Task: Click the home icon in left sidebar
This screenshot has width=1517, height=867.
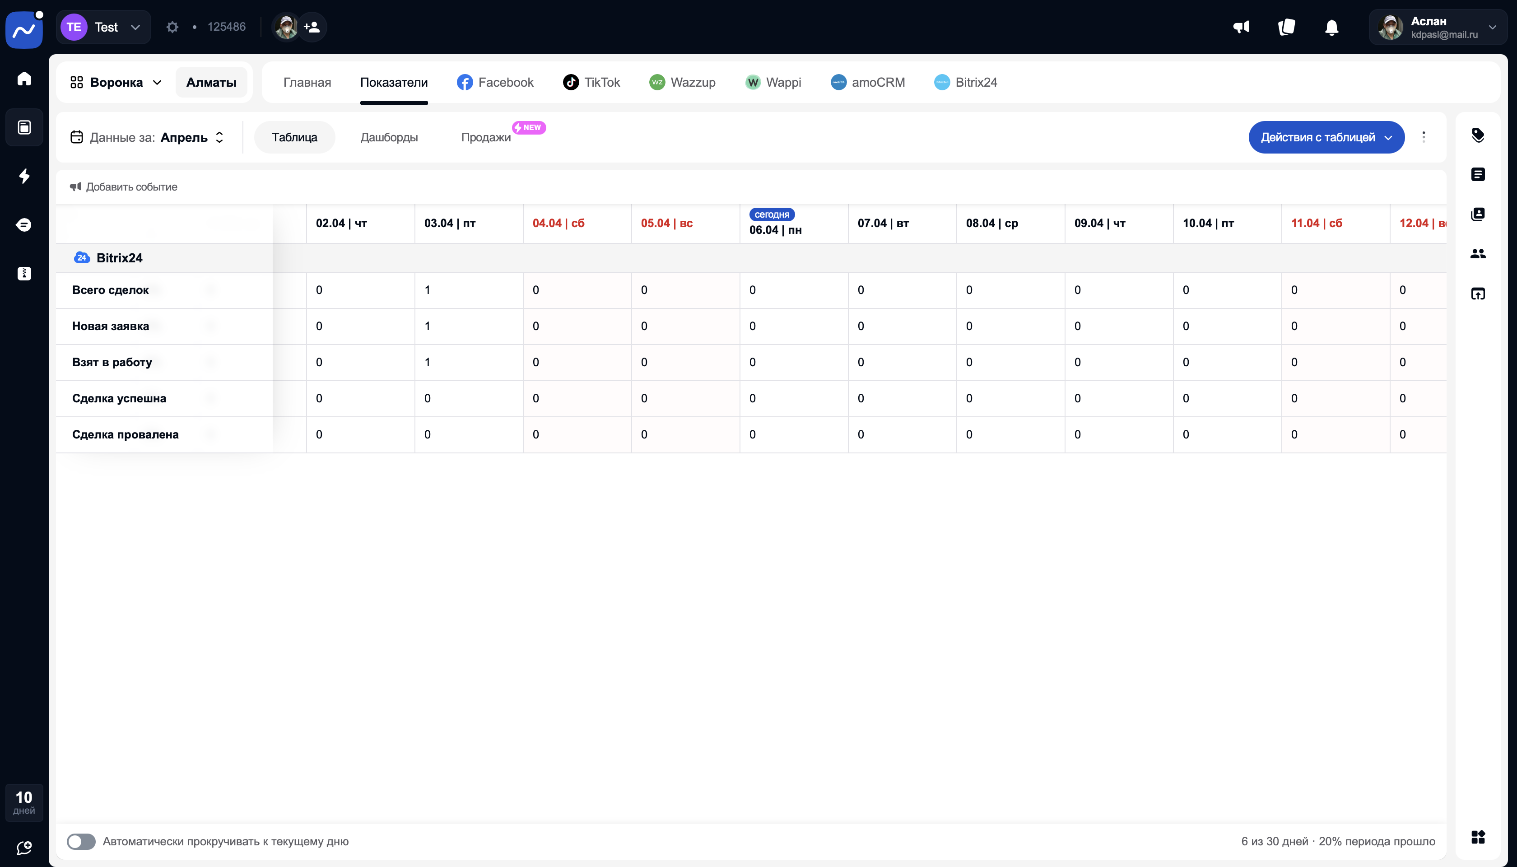Action: pos(24,79)
